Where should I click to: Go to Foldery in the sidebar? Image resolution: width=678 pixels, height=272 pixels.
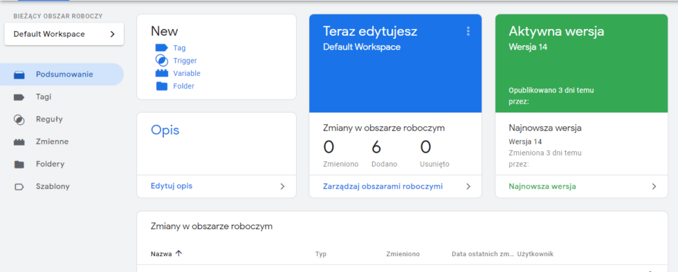tap(50, 164)
